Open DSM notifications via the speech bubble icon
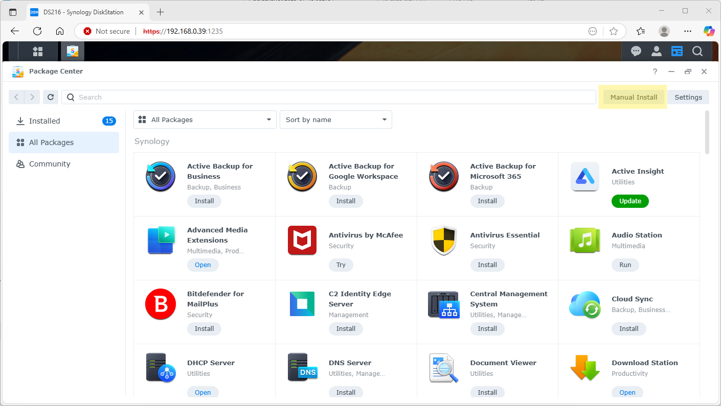Screen dimensions: 721x406 (636, 51)
